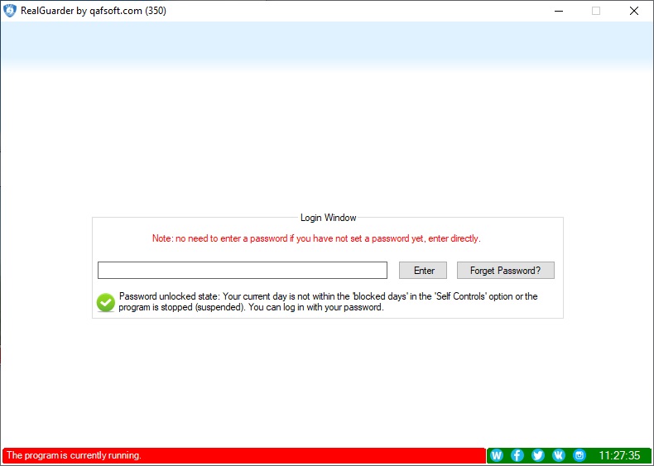This screenshot has height=466, width=654.
Task: Click the red note about no password
Action: 316,238
